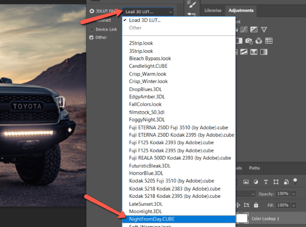Uncheck the Dither checkbox

click(x=92, y=38)
